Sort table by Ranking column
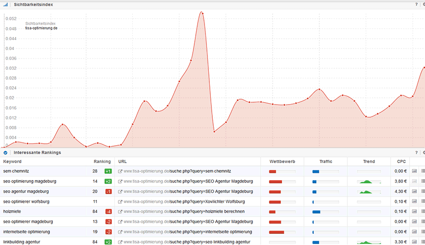 (x=102, y=162)
